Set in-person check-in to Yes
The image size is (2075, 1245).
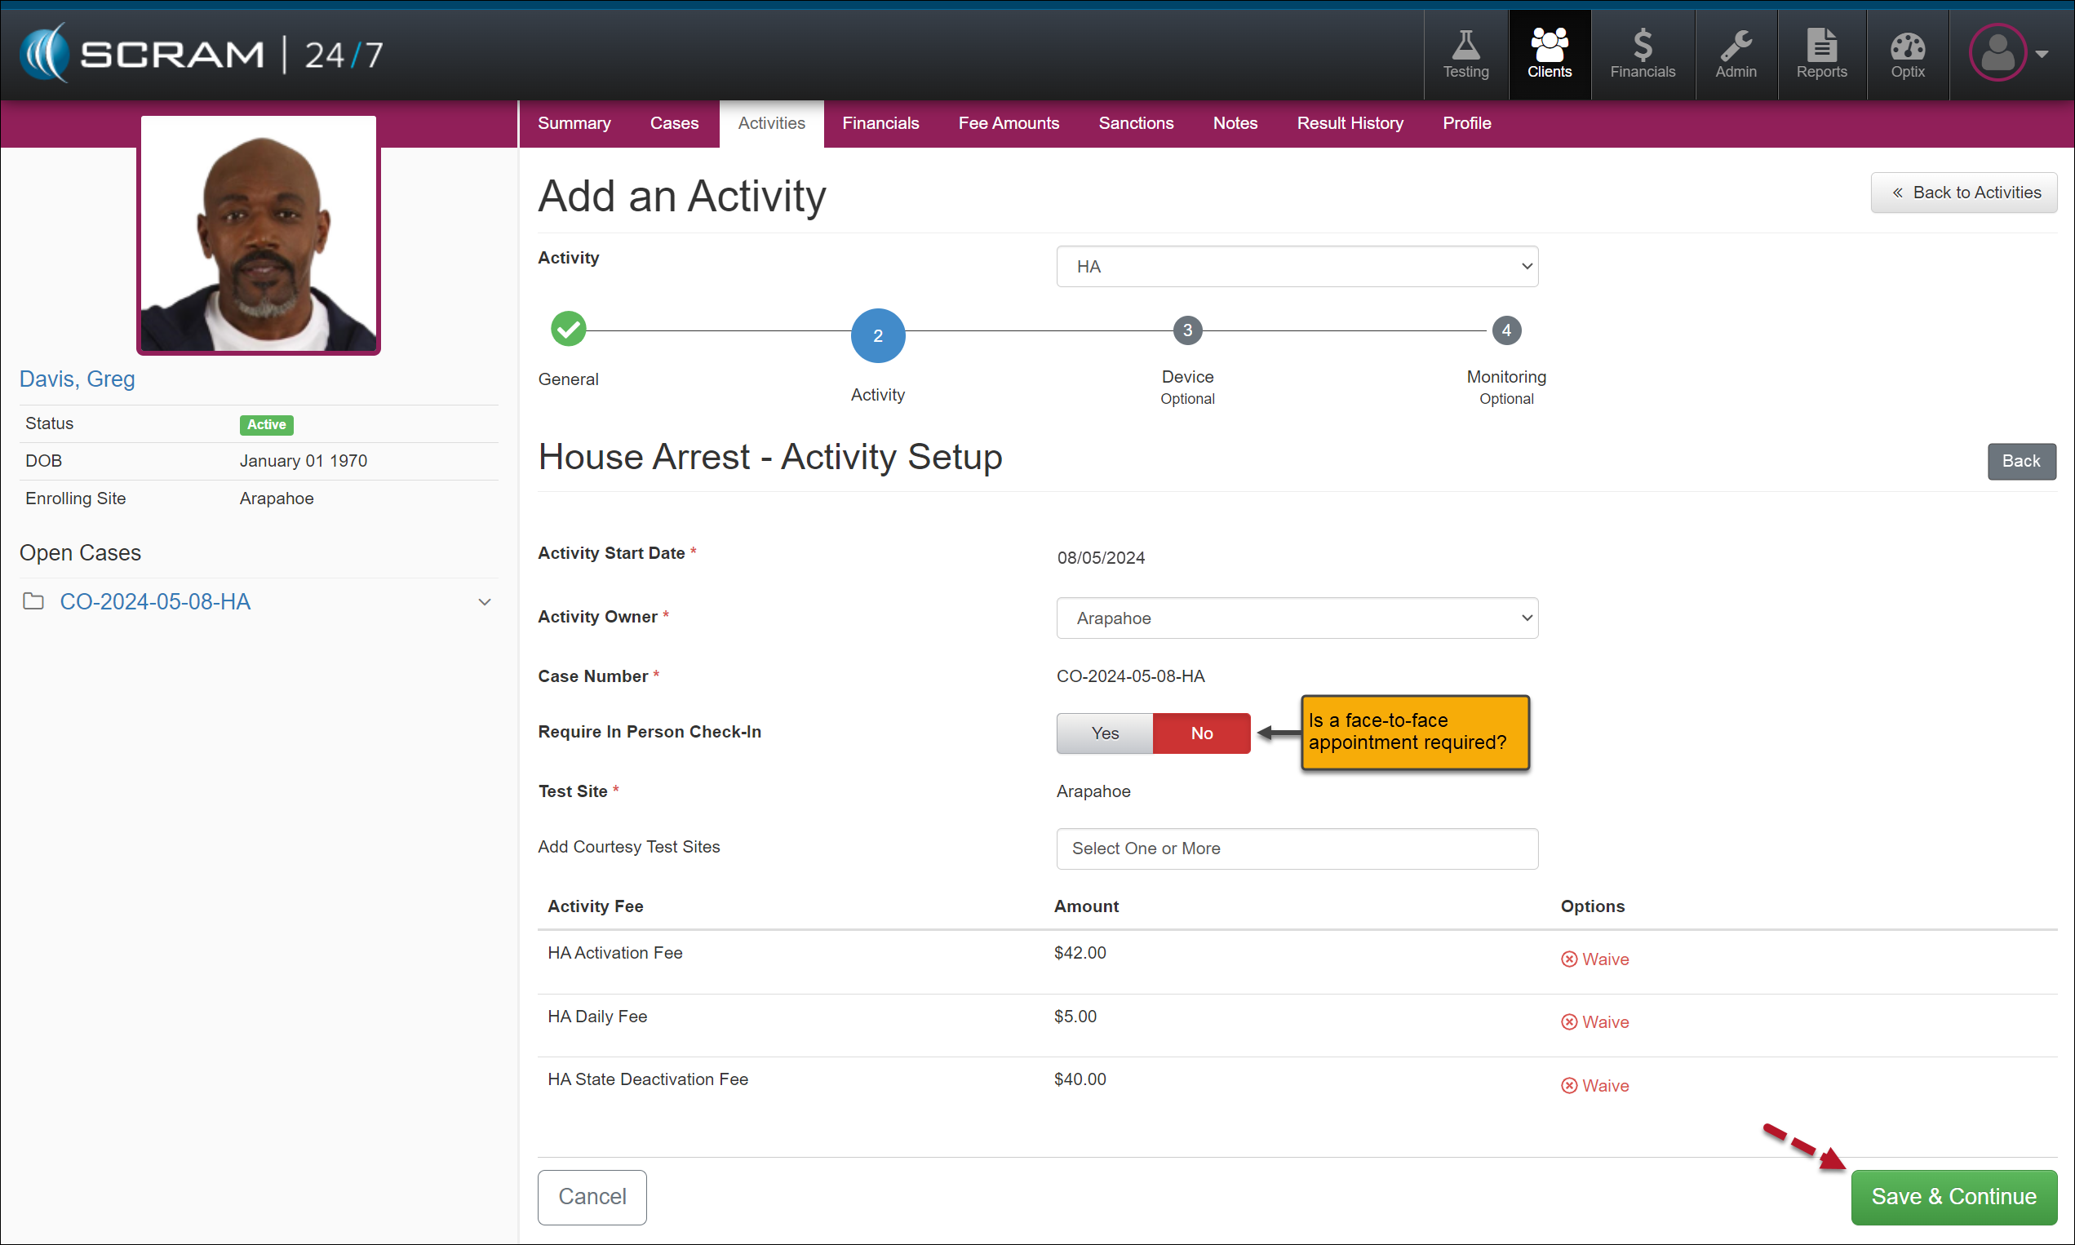coord(1104,733)
